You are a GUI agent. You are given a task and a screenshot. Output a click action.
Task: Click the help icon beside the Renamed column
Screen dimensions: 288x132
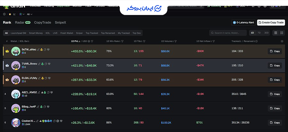click(257, 41)
